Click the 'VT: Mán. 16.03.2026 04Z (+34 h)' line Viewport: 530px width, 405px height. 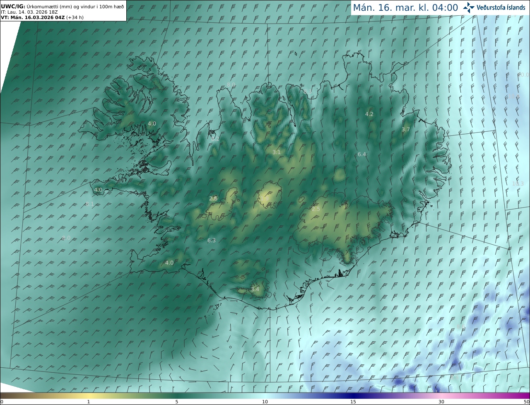pos(42,17)
